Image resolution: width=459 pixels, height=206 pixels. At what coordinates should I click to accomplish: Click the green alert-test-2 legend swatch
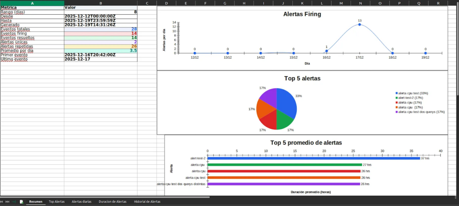coord(397,98)
